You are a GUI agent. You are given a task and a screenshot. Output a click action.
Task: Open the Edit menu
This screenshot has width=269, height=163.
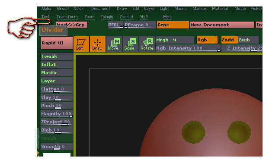tap(136, 9)
